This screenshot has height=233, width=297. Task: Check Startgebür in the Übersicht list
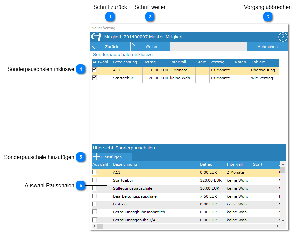[x=94, y=180]
